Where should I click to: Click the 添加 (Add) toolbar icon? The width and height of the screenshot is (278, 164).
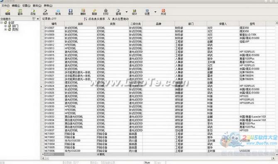click(33, 12)
